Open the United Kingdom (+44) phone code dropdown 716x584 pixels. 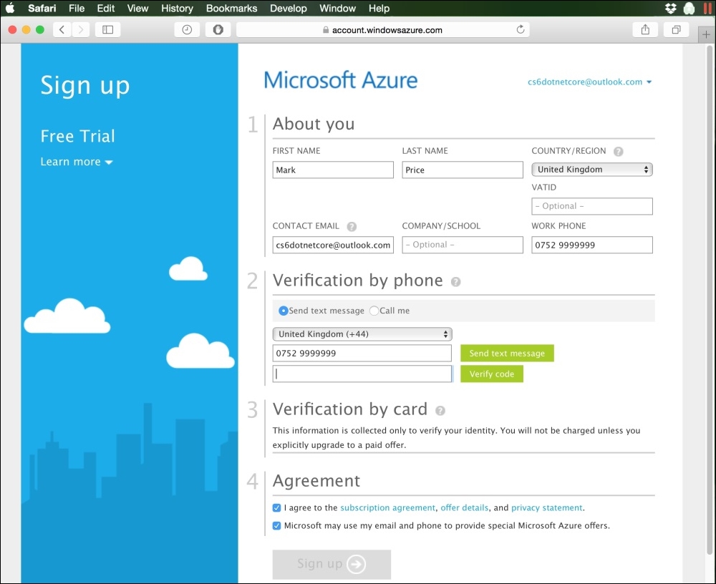pos(362,334)
